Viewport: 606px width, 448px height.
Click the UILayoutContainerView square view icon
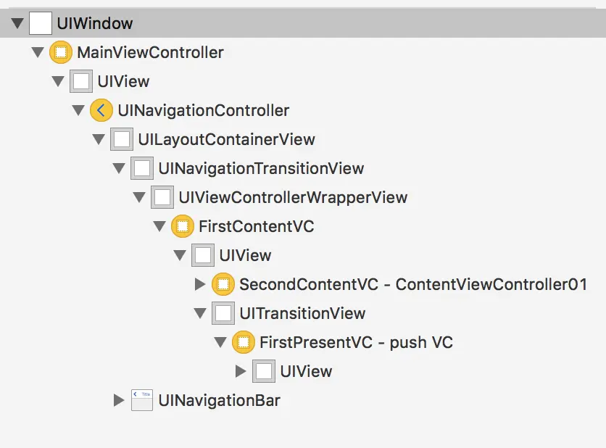coord(122,139)
